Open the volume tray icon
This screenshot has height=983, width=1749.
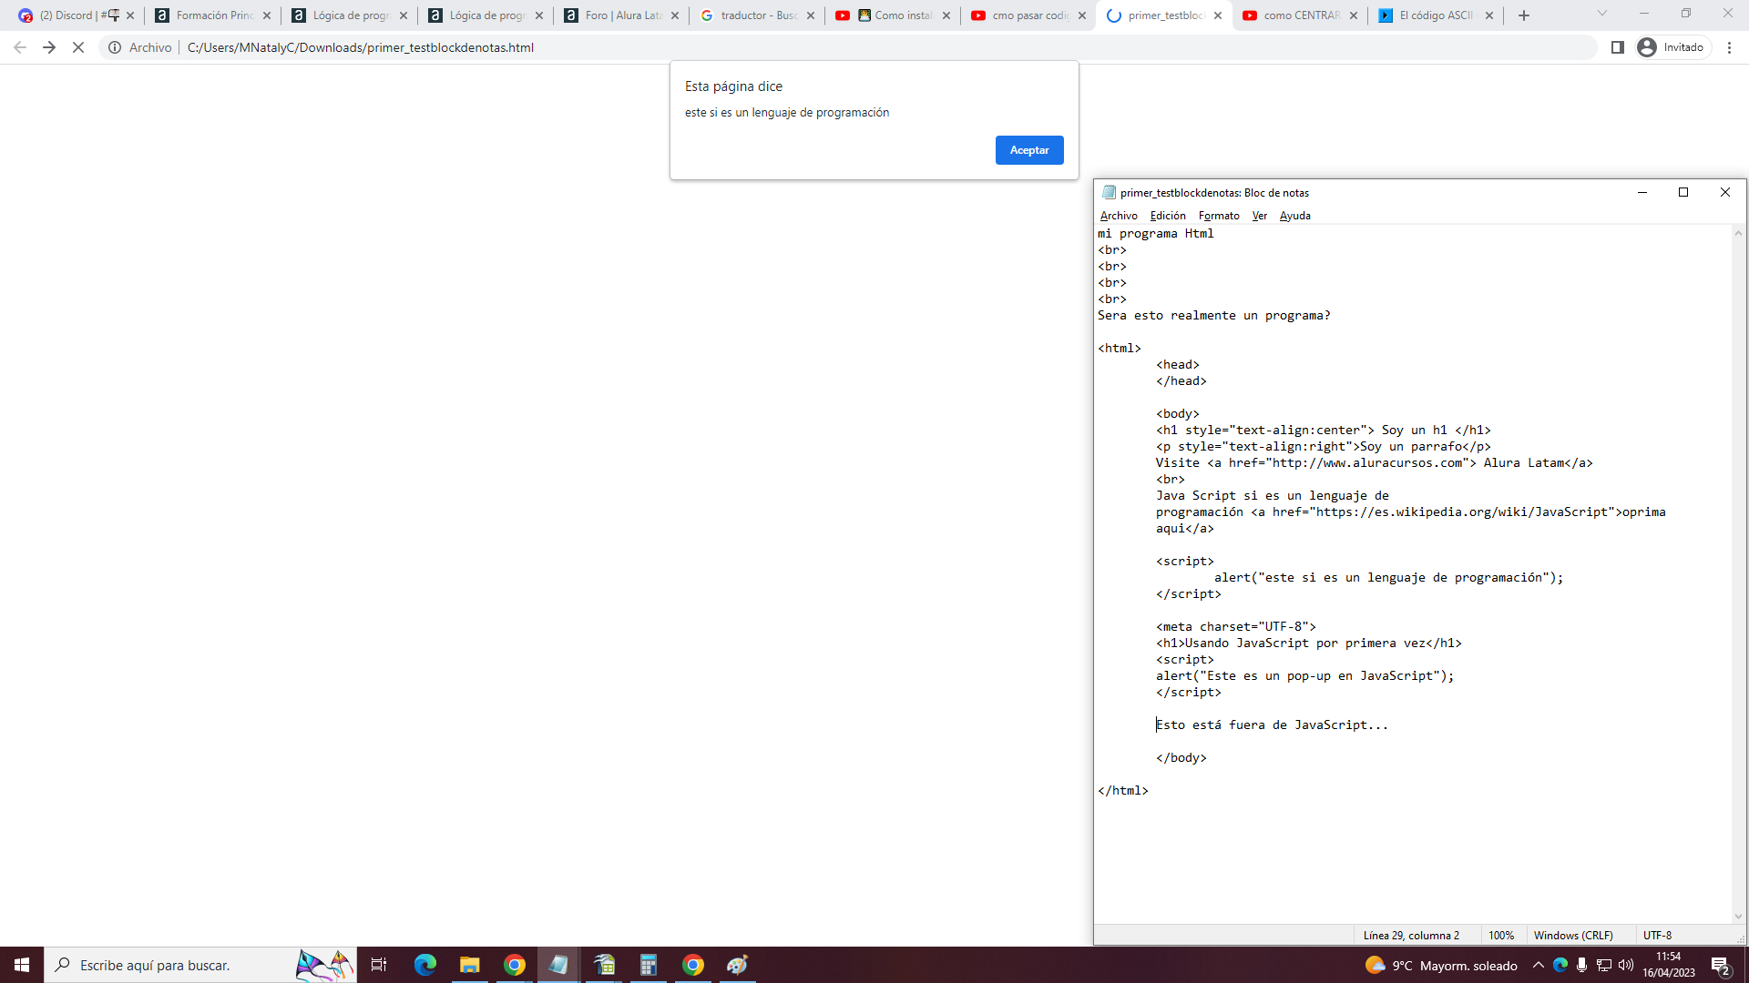1626,965
